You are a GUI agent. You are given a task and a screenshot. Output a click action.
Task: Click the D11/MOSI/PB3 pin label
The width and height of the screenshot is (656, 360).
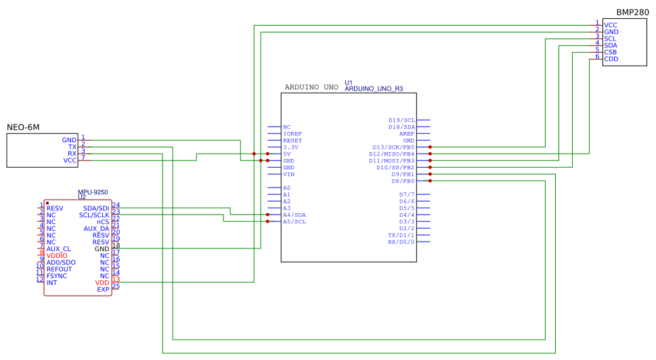pos(391,160)
